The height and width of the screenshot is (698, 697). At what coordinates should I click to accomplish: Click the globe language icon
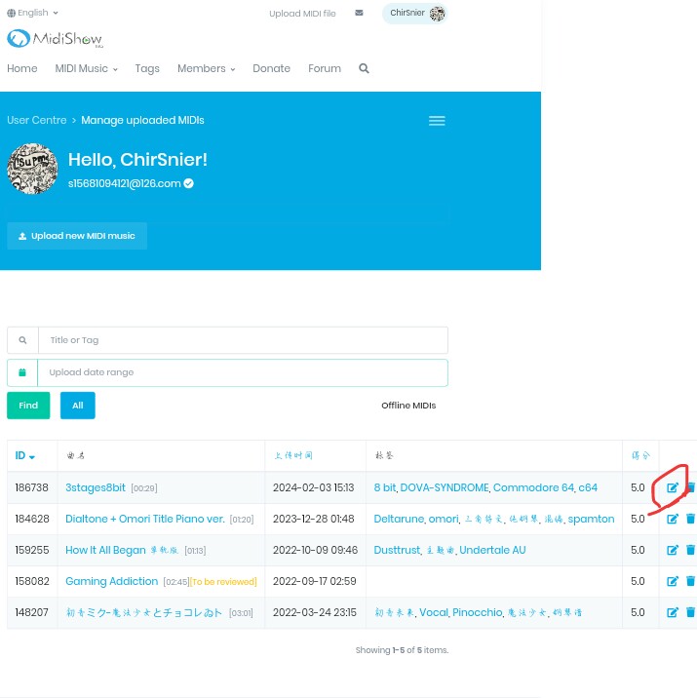11,13
